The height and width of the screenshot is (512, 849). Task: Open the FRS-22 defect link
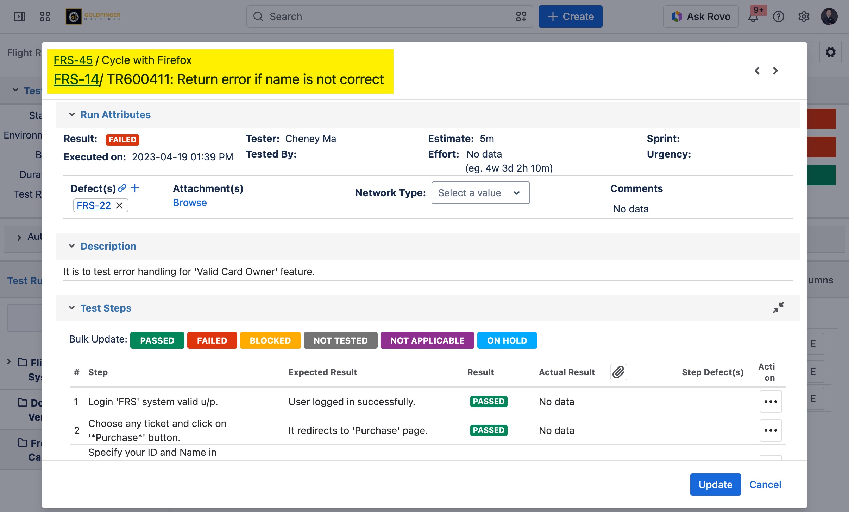click(94, 205)
